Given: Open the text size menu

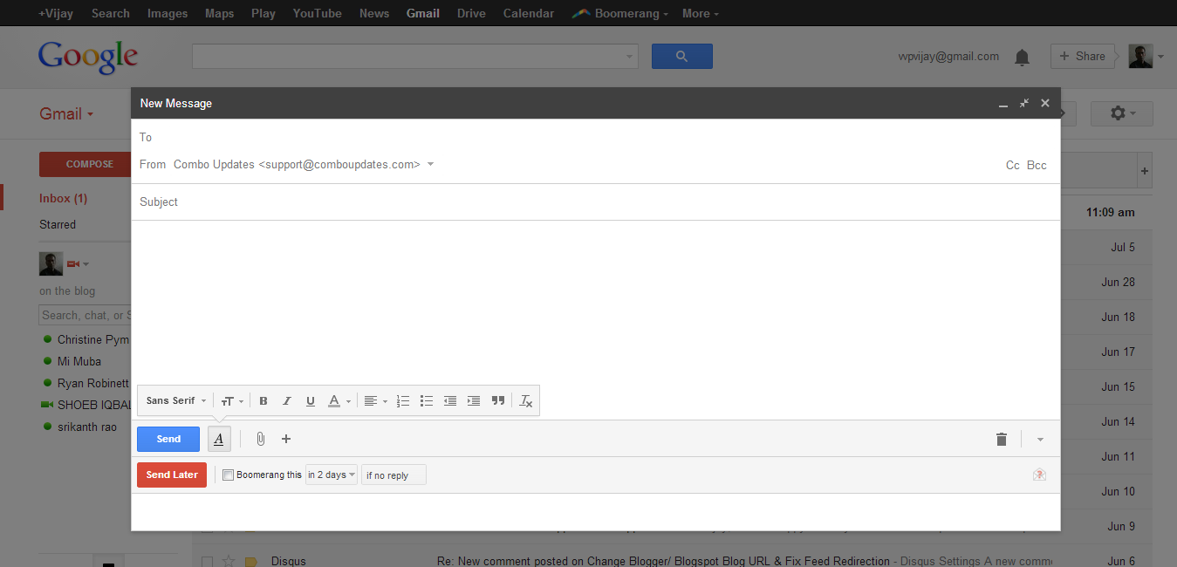Looking at the screenshot, I should tap(232, 401).
